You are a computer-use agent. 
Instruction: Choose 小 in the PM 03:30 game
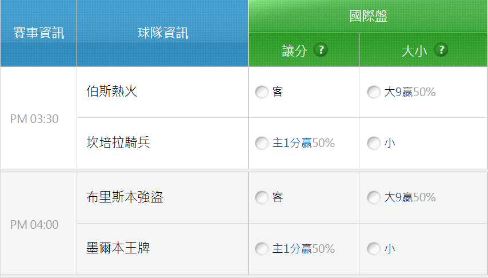coord(374,143)
